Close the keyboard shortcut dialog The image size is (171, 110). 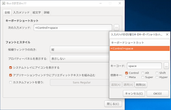click(x=167, y=34)
